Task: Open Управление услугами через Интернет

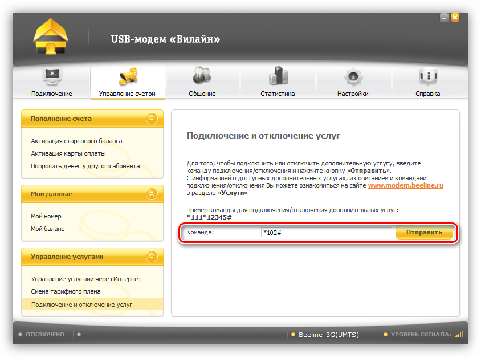Action: tap(86, 279)
